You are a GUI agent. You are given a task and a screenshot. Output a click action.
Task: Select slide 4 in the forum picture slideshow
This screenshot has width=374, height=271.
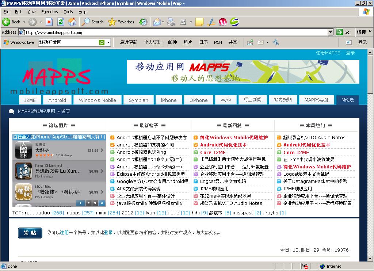102,203
